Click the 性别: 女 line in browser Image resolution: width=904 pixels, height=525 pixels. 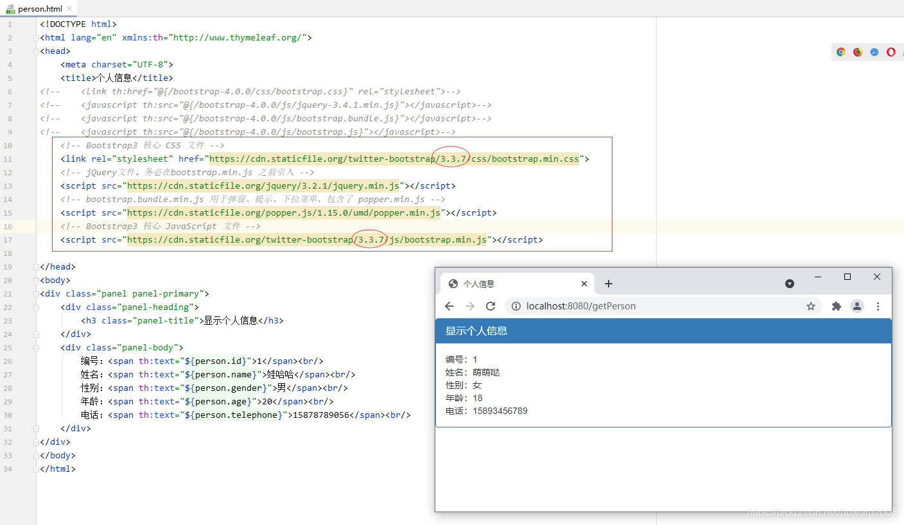[x=464, y=385]
